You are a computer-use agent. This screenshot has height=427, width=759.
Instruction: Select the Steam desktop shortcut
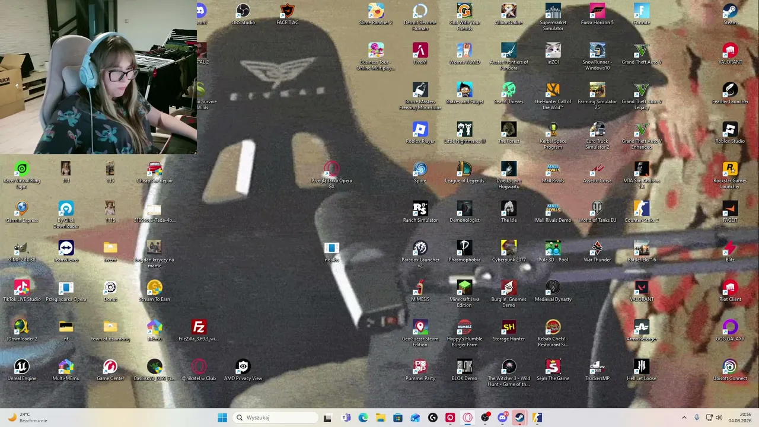(730, 14)
